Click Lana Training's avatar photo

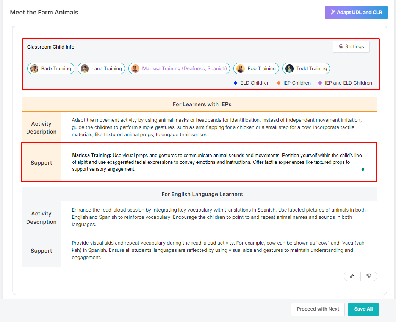[85, 69]
